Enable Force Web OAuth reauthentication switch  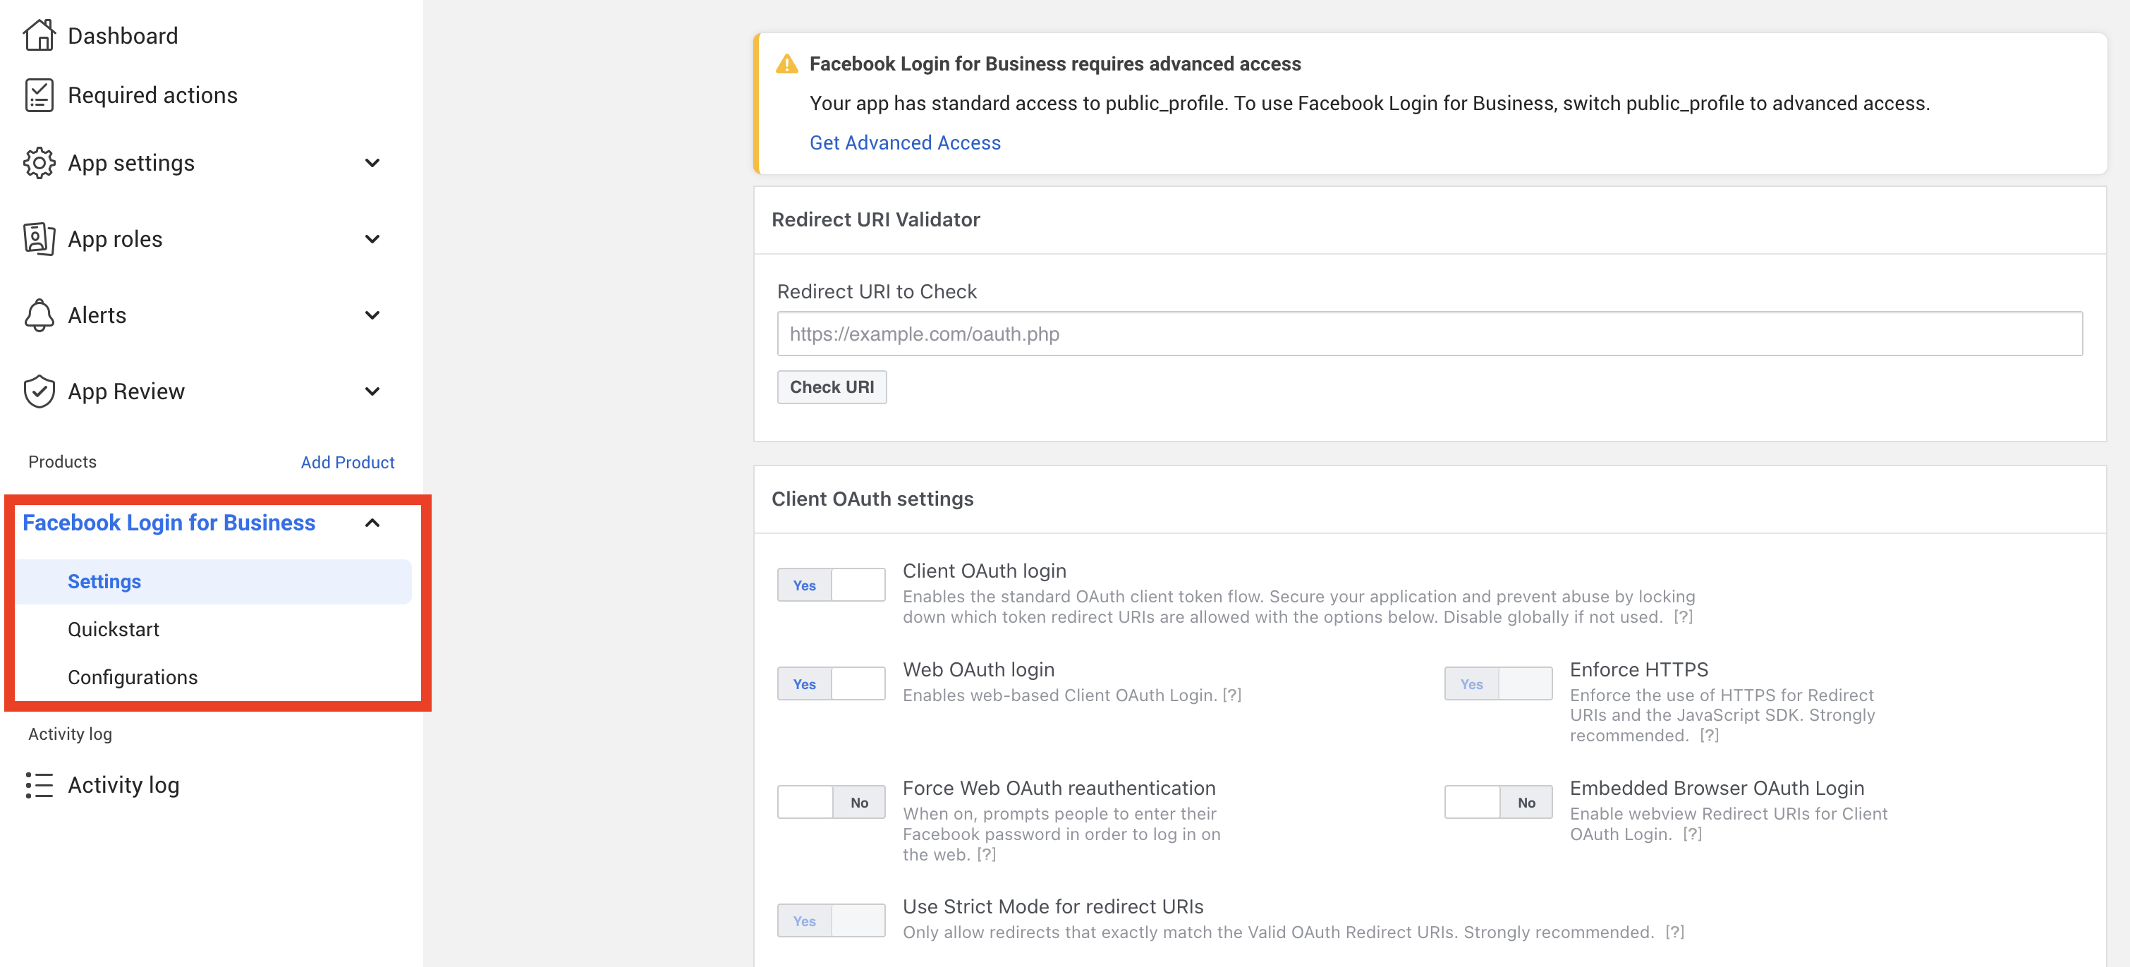[x=831, y=803]
